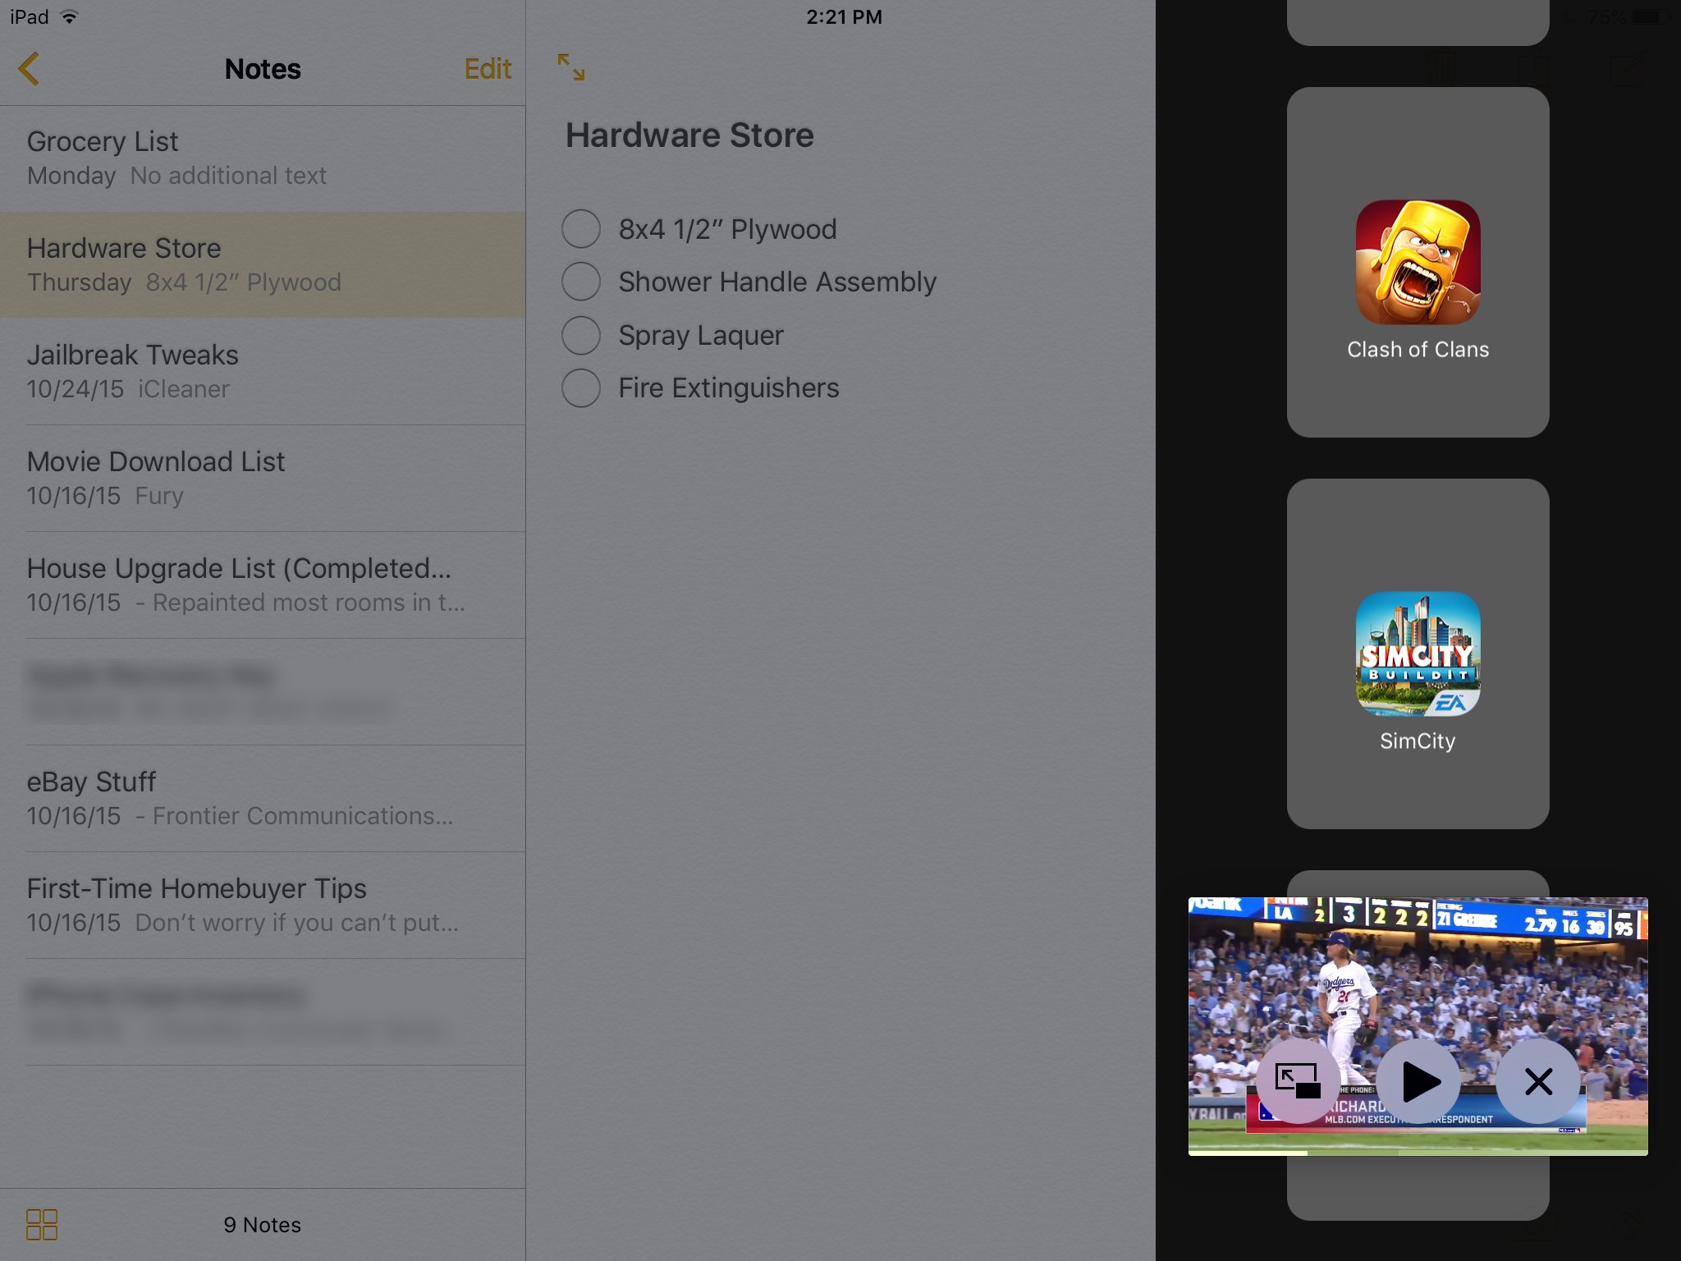Screen dimensions: 1681x1261
Task: Open the Movie Download List note
Action: [x=262, y=475]
